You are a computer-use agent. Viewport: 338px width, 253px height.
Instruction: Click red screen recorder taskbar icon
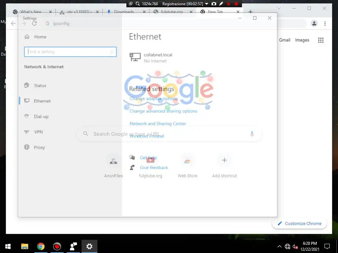pos(57,246)
